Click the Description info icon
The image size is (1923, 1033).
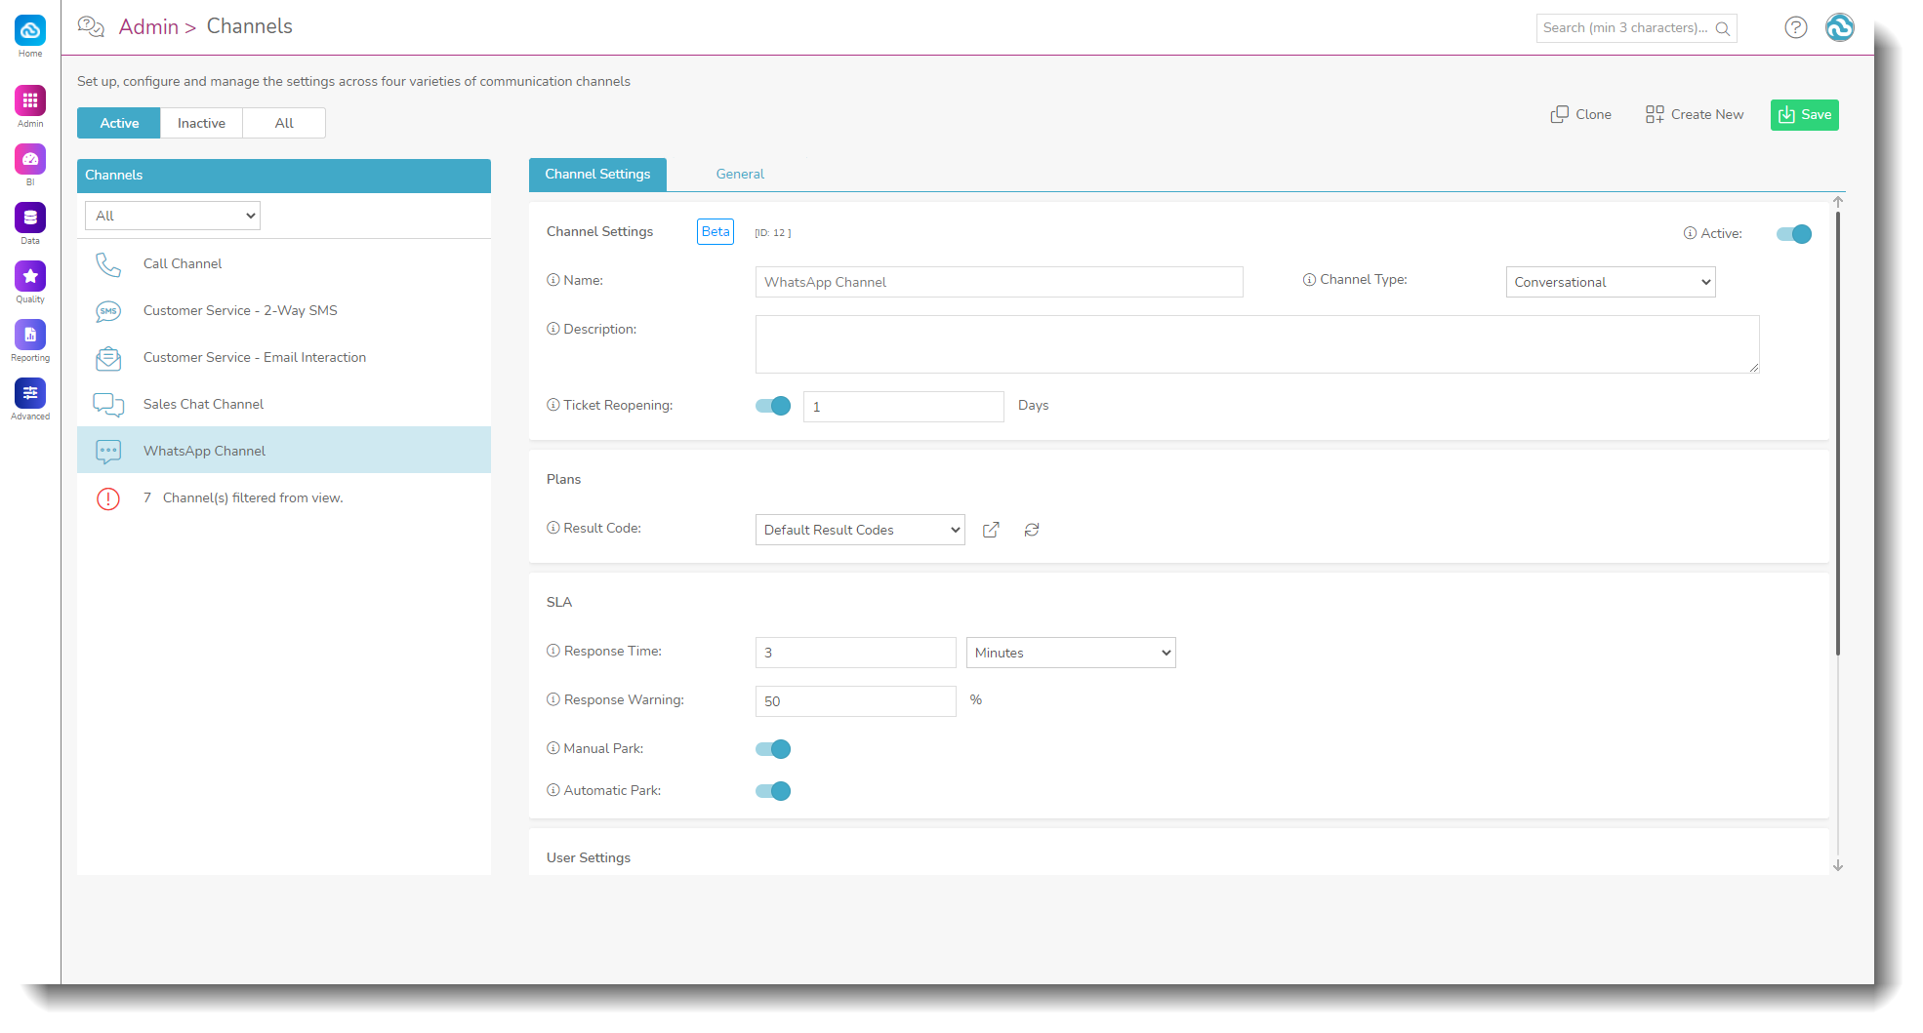tap(553, 329)
